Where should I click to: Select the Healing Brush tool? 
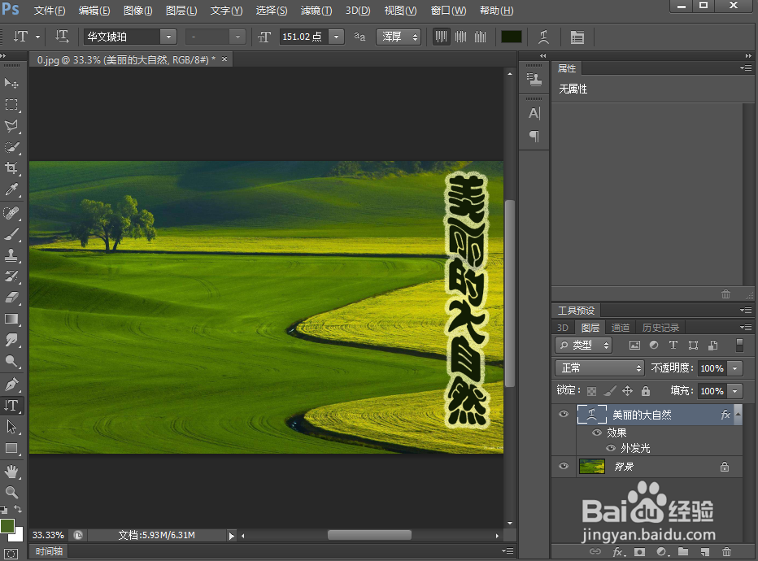pos(11,212)
